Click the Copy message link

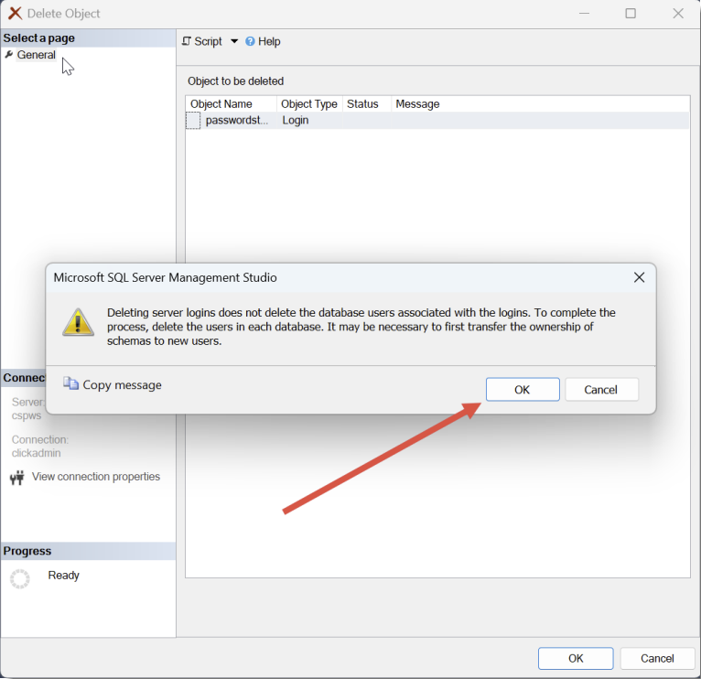(122, 385)
